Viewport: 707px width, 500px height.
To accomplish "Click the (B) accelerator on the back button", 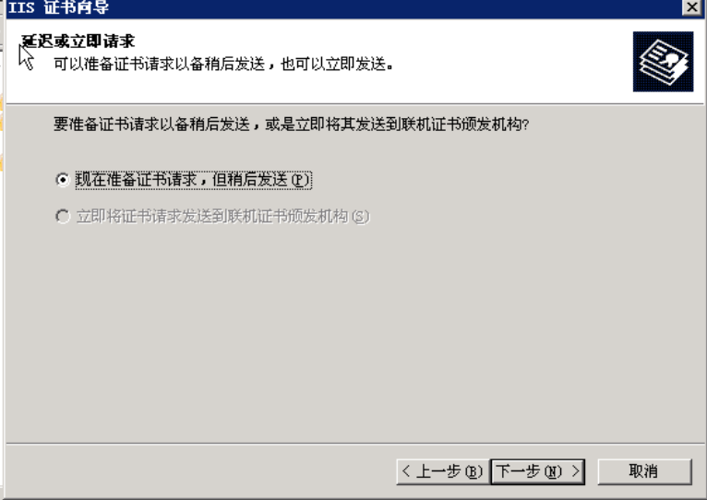I will pos(473,471).
